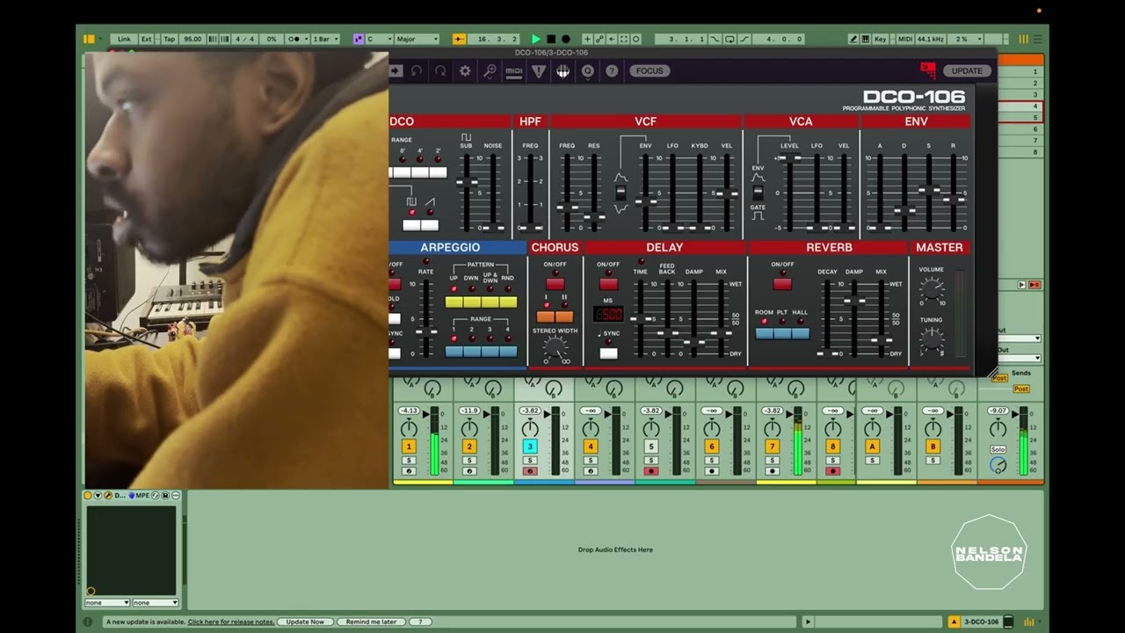Click the transport stop button
This screenshot has width=1125, height=633.
(551, 39)
